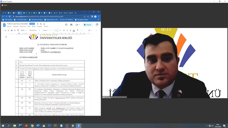Increase font size with plus button
This screenshot has height=128, width=228.
click(60, 30)
